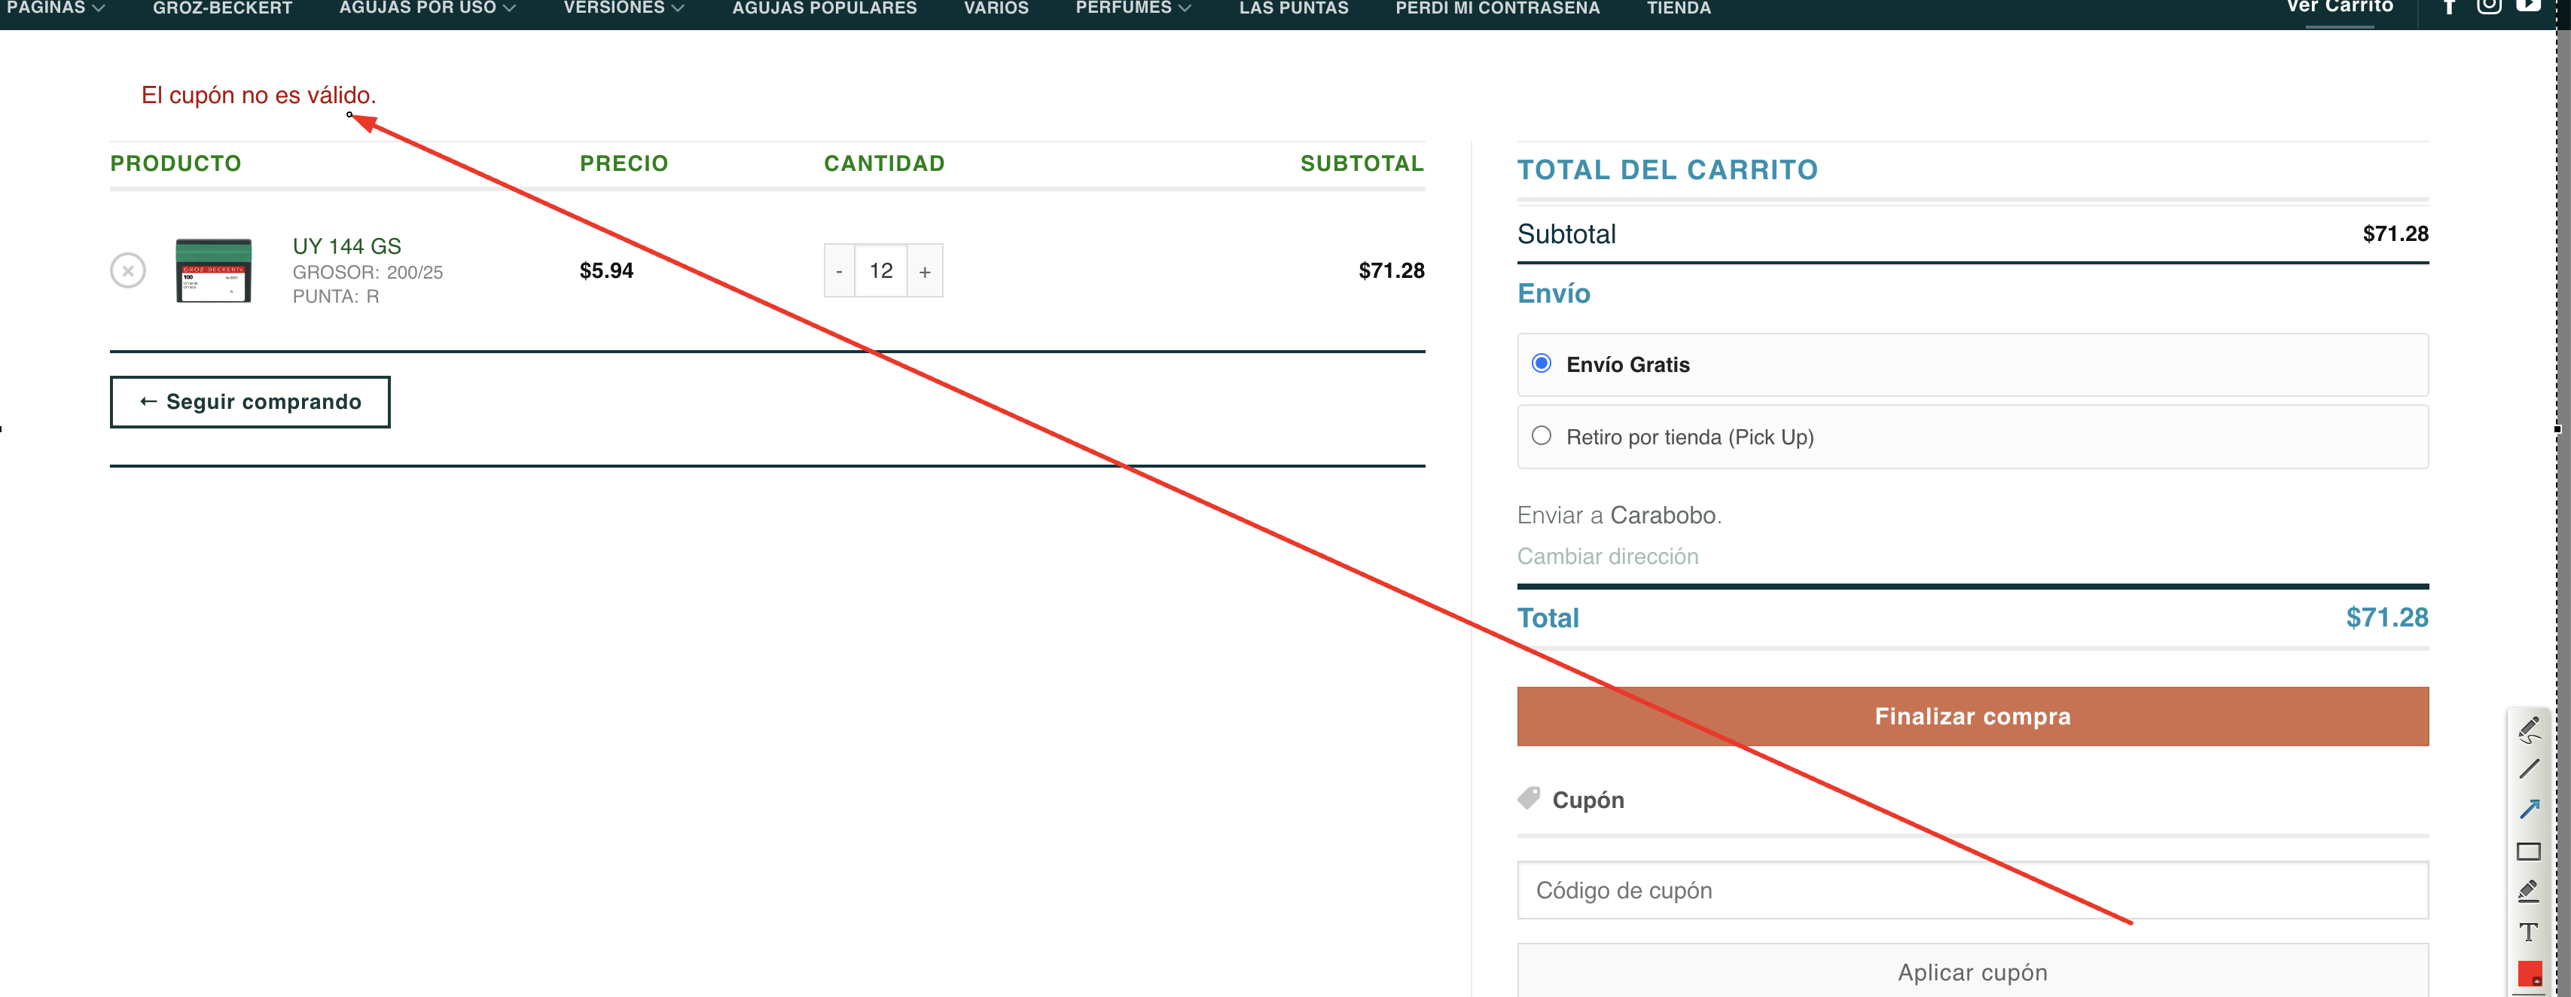Click the quantity field showing 12
This screenshot has width=2571, height=997.
coord(881,271)
